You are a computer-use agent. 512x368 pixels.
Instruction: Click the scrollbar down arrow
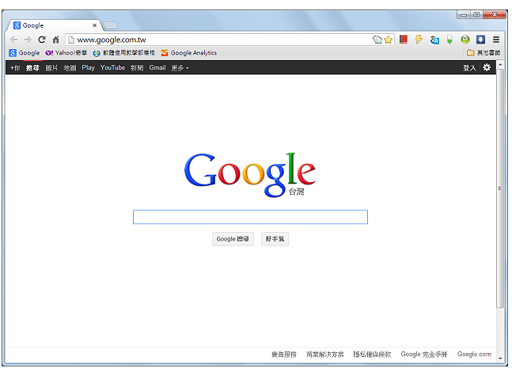click(x=500, y=359)
